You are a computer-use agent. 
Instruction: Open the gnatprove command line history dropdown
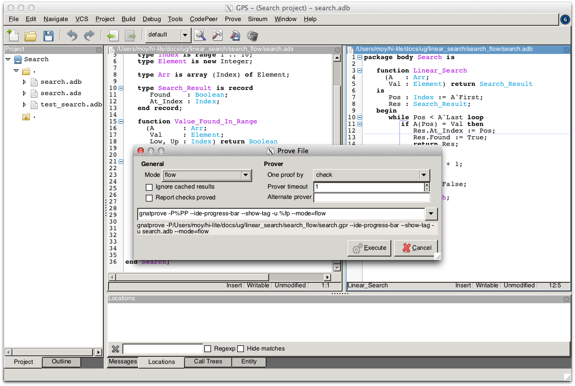(x=431, y=214)
